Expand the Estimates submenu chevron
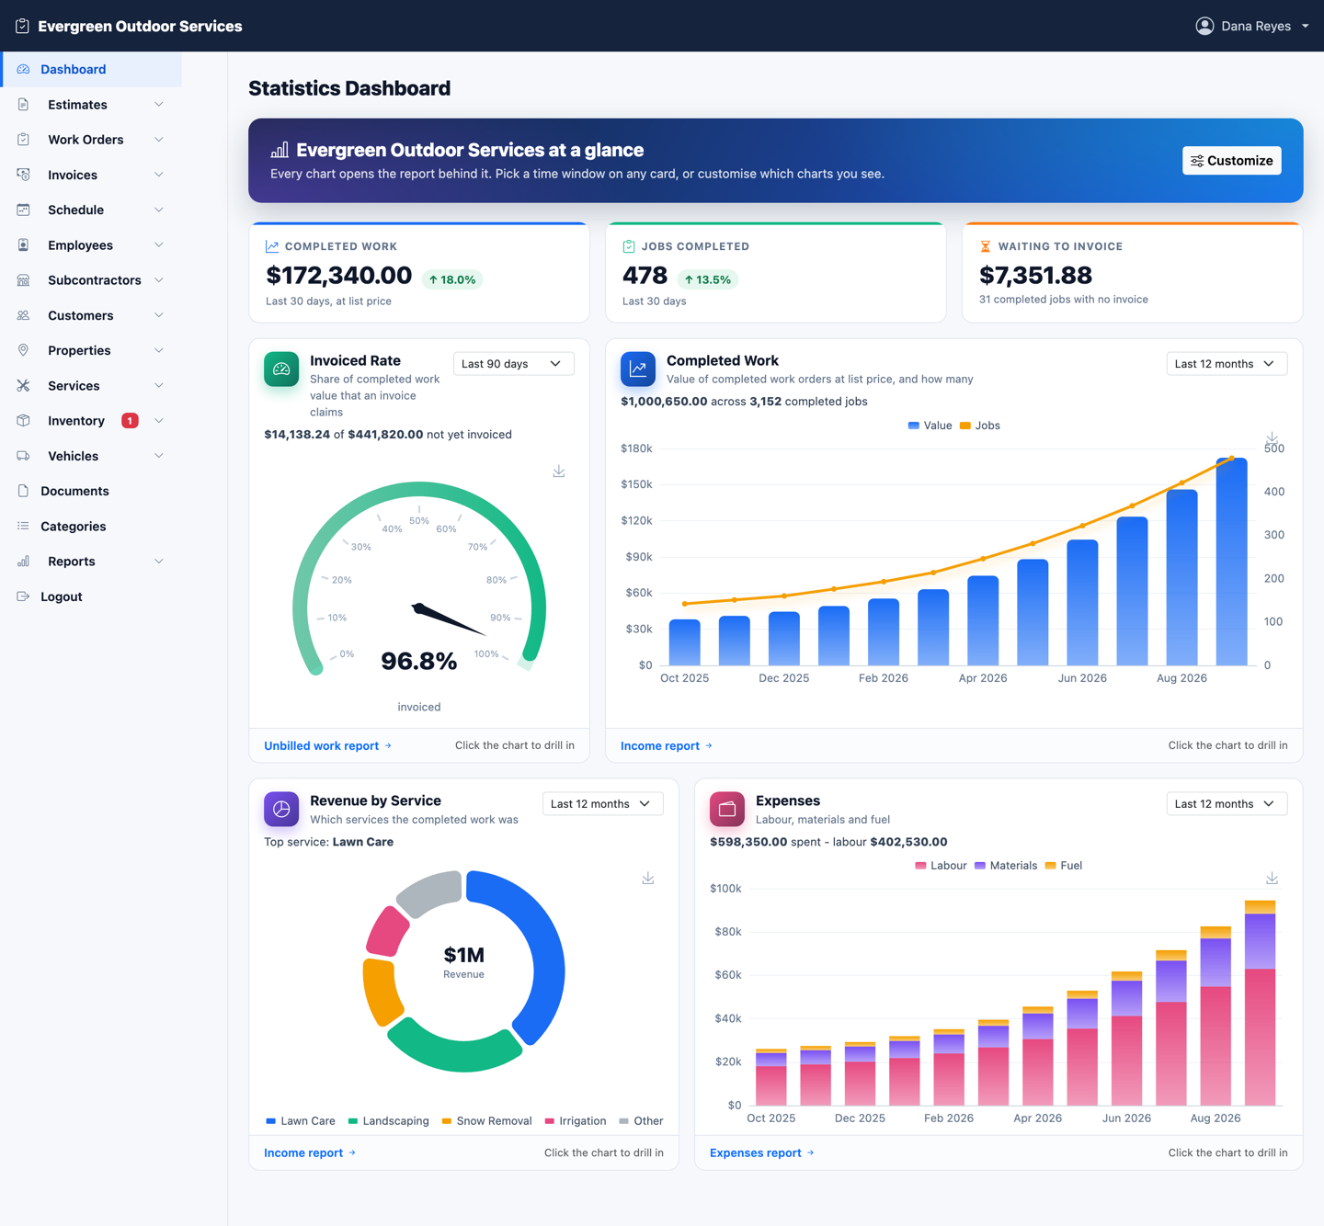The height and width of the screenshot is (1226, 1324). coord(159,105)
